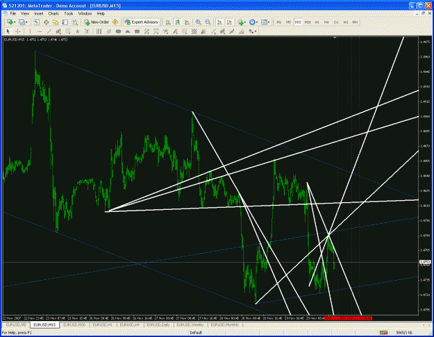Switch chart to bar chart style
The image size is (434, 337).
168,22
